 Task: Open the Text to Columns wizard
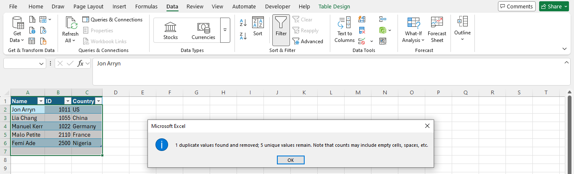345,30
